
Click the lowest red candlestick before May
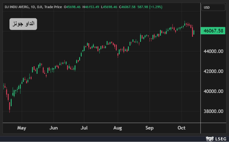10,106
